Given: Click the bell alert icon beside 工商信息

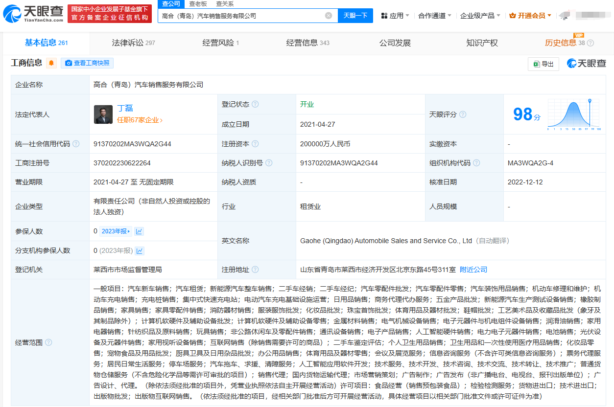Looking at the screenshot, I should pyautogui.click(x=51, y=63).
